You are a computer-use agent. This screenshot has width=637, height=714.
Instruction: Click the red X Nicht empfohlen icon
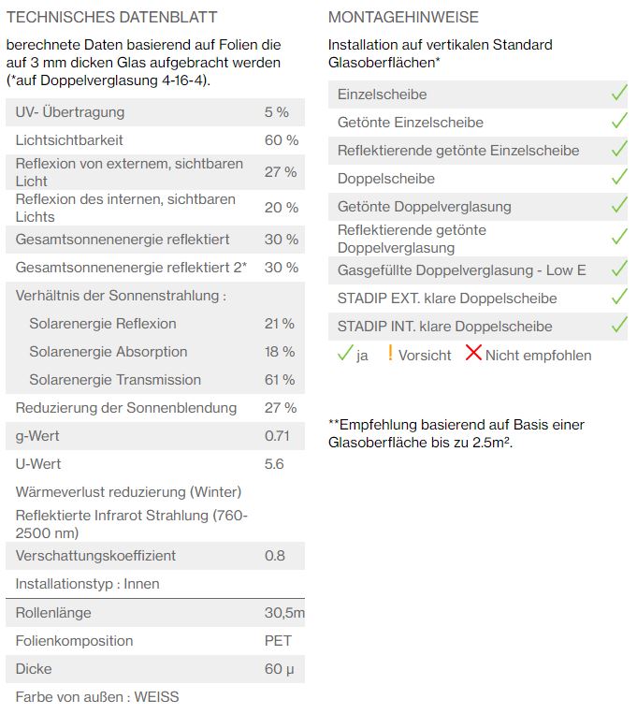pos(473,353)
